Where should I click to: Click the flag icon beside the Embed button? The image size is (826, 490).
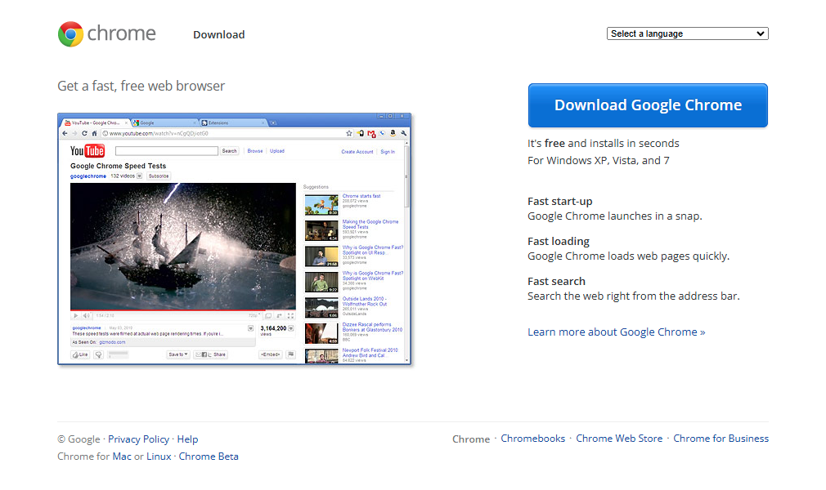tap(291, 354)
